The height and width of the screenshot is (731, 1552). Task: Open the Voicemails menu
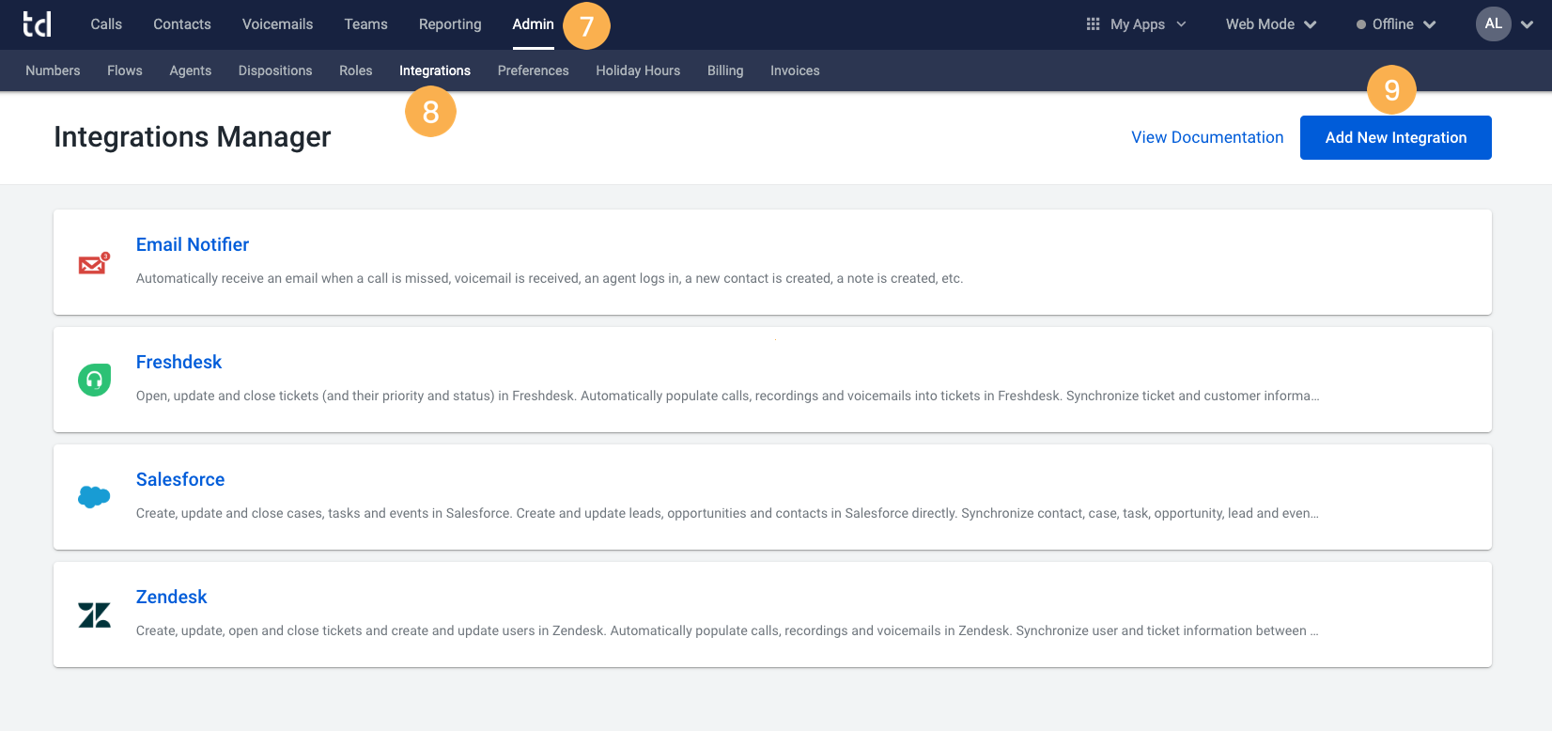click(x=277, y=24)
